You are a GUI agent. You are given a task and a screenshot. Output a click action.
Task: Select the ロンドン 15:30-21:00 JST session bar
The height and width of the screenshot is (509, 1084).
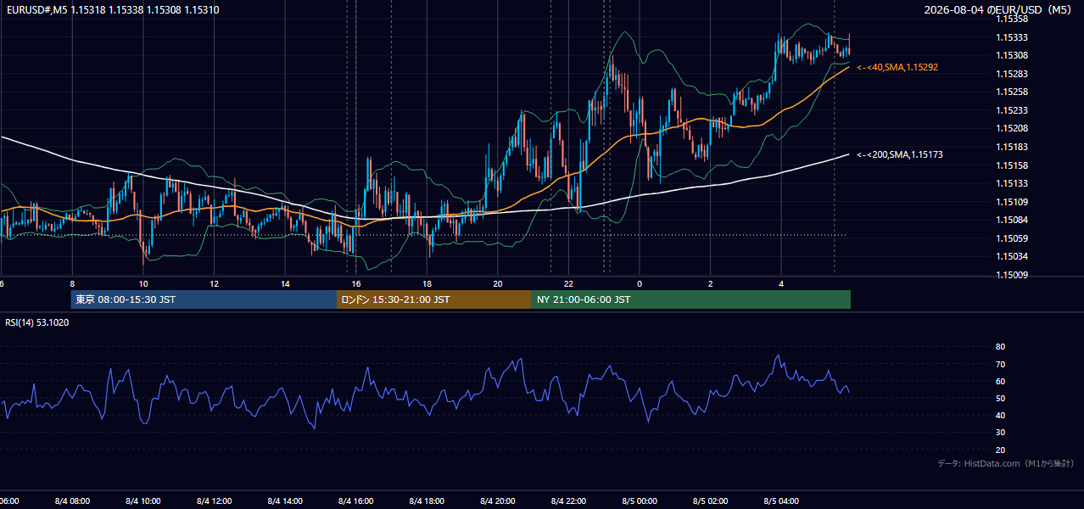434,299
